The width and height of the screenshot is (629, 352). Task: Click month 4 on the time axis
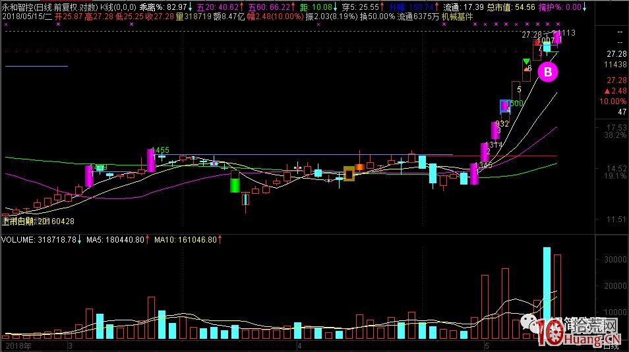pos(299,345)
